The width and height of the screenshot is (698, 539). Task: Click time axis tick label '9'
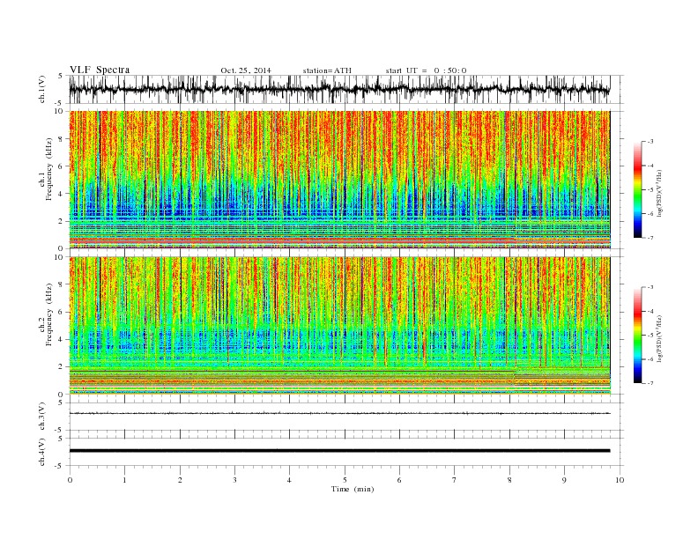[x=564, y=480]
